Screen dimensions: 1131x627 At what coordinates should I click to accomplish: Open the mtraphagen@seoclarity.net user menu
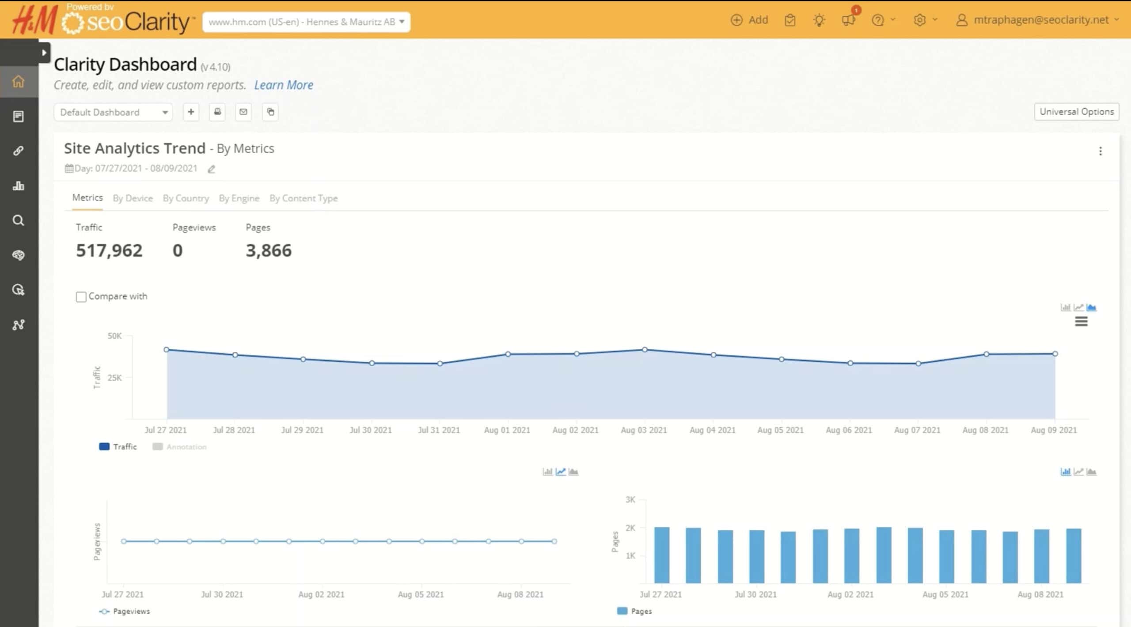pos(1038,20)
